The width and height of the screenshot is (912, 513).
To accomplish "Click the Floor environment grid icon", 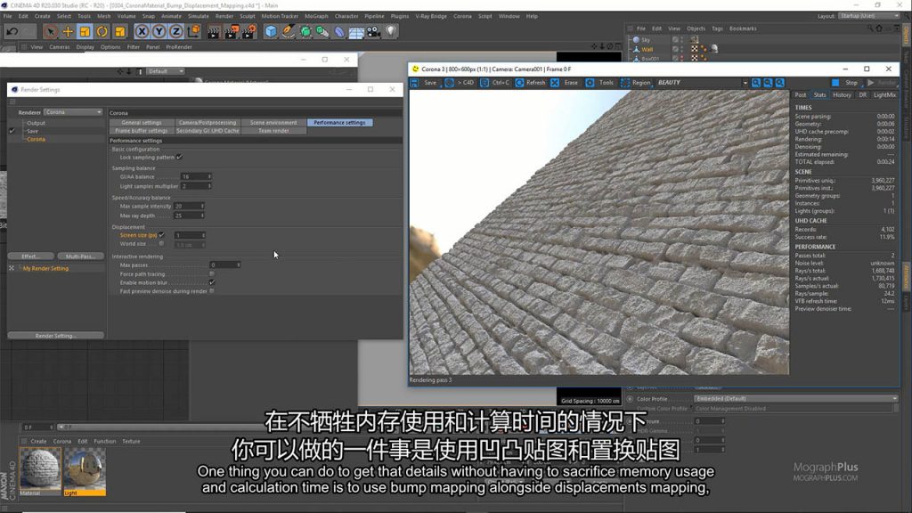I will [356, 31].
